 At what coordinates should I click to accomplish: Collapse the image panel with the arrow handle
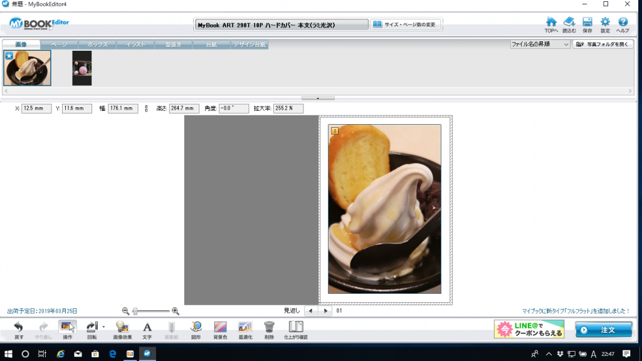pyautogui.click(x=318, y=98)
